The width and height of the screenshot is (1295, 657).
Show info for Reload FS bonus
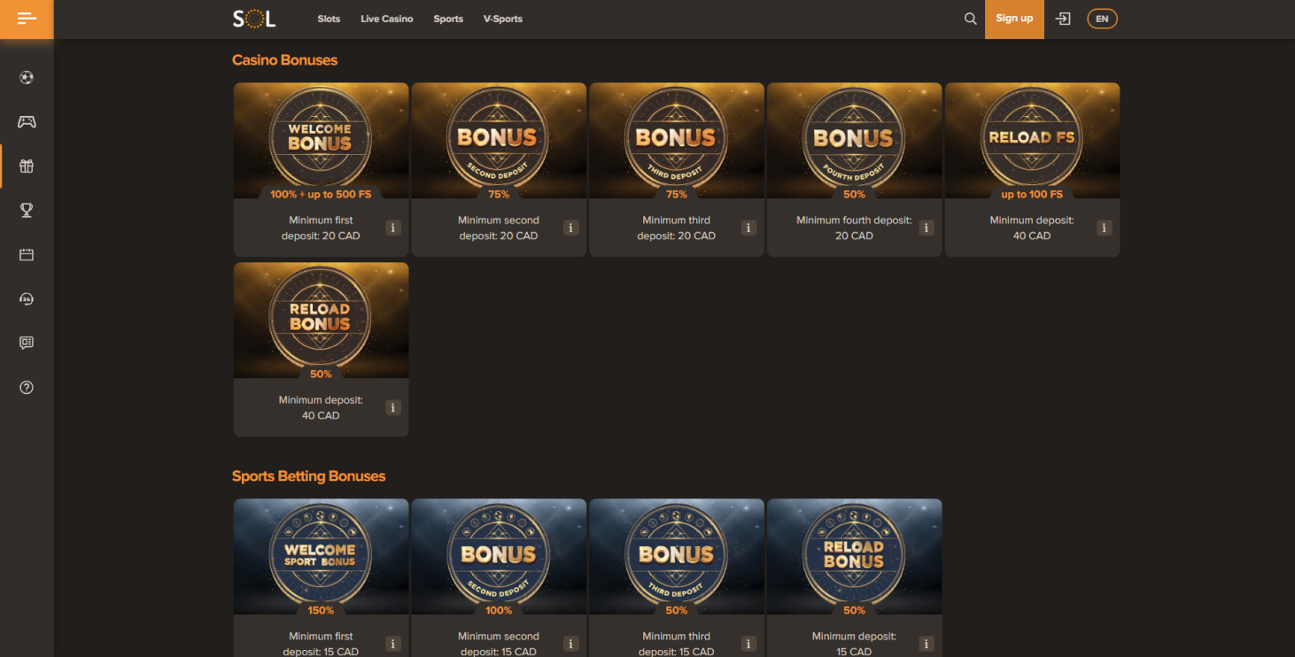point(1104,228)
